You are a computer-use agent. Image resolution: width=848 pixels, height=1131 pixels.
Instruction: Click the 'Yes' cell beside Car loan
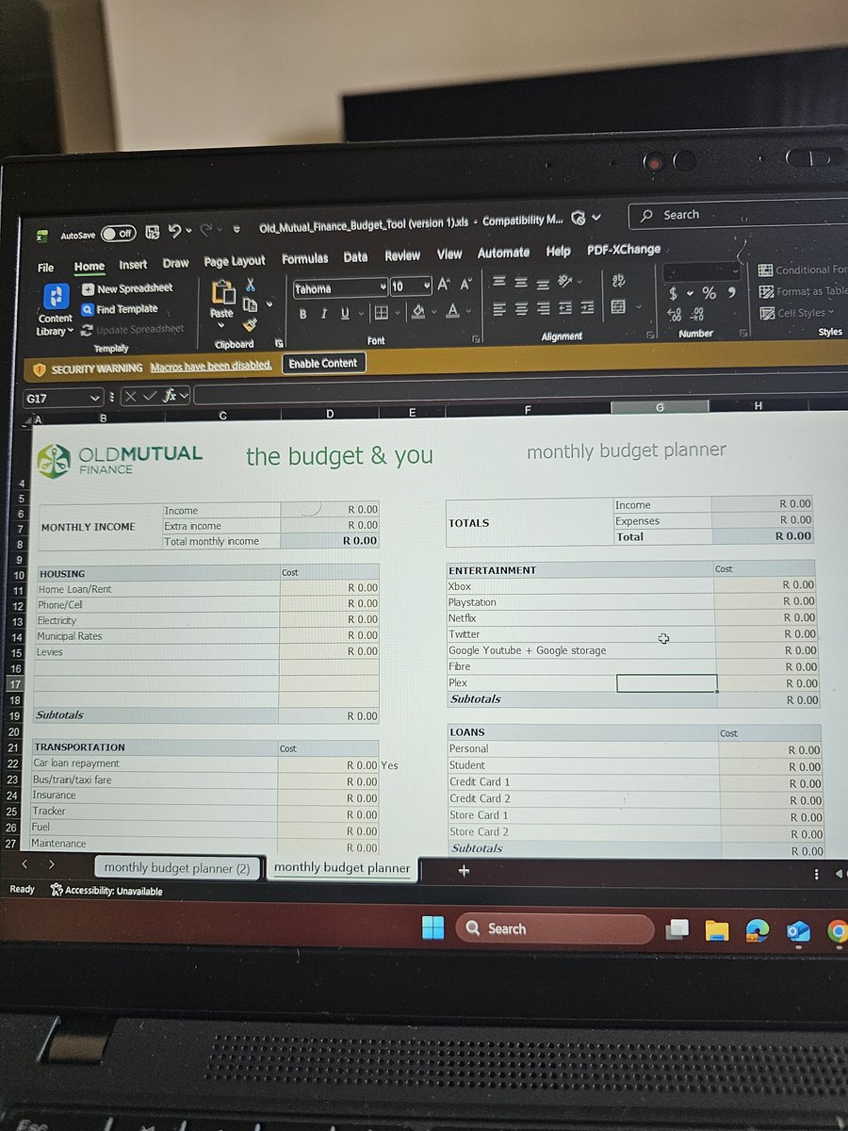pos(389,765)
